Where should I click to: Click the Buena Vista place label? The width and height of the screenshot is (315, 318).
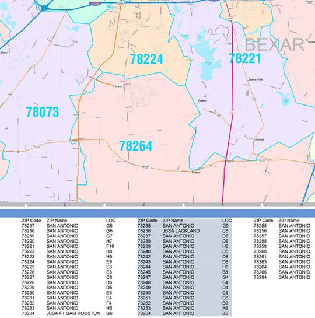click(x=256, y=79)
